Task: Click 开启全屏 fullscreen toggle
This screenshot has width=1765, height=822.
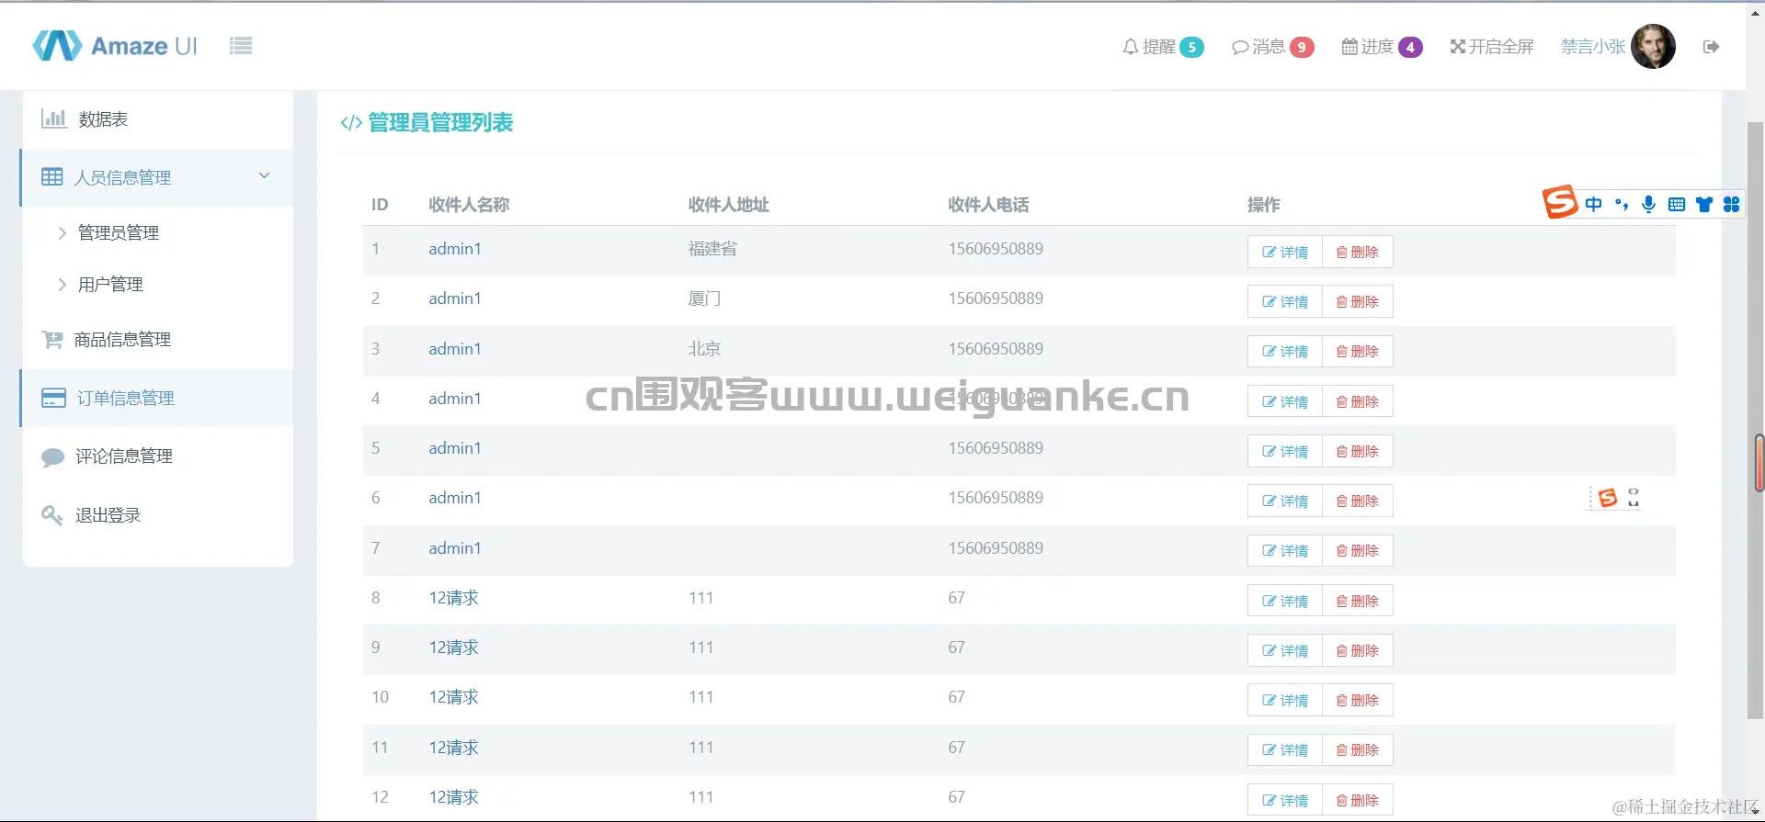Action: 1492,47
